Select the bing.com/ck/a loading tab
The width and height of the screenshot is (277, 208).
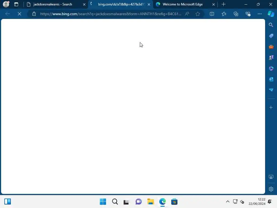click(121, 4)
